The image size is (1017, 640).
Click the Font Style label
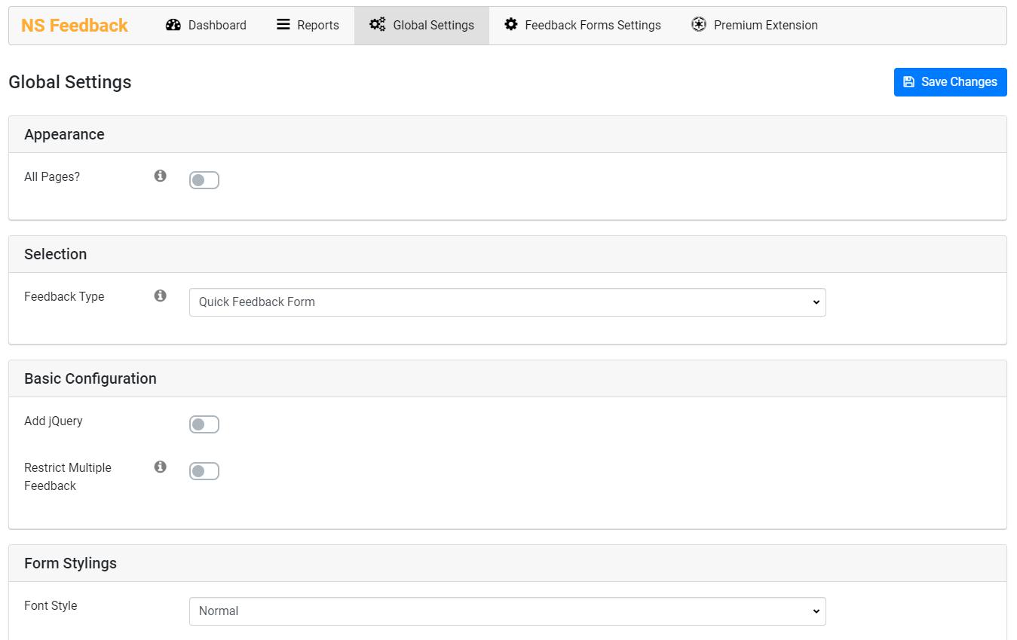(x=51, y=605)
